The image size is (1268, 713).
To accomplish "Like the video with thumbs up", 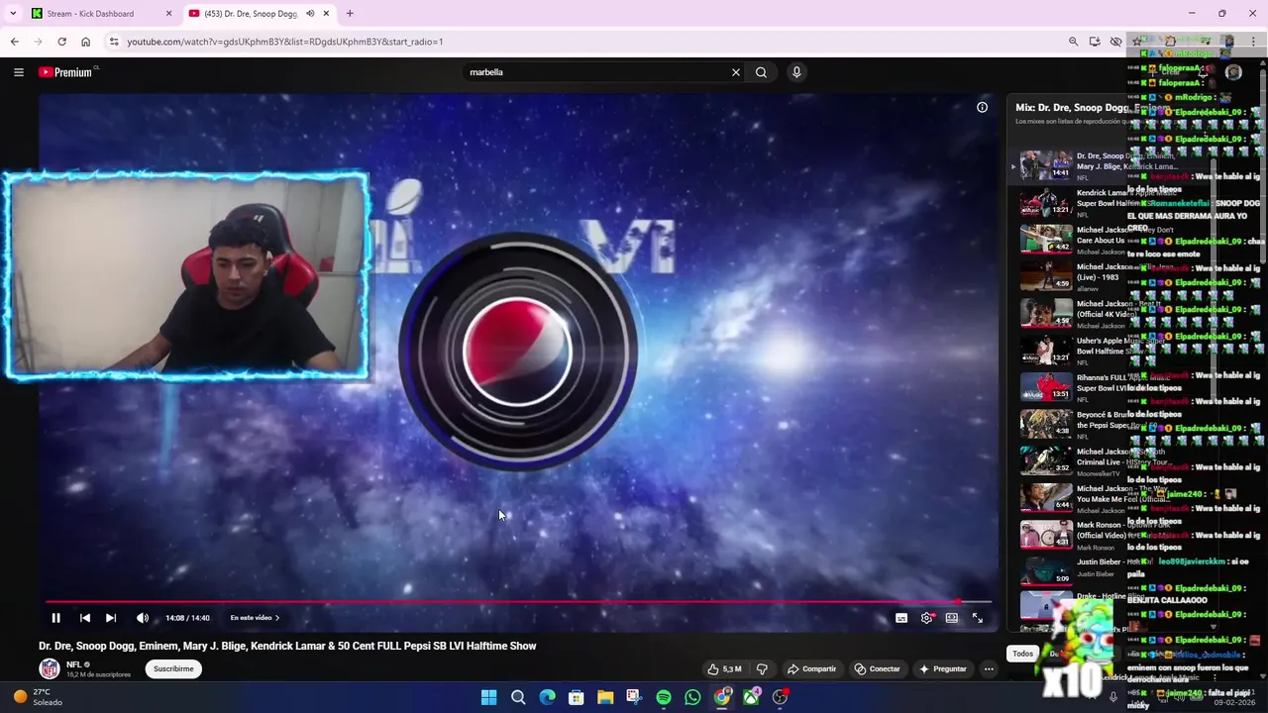I will coord(725,669).
